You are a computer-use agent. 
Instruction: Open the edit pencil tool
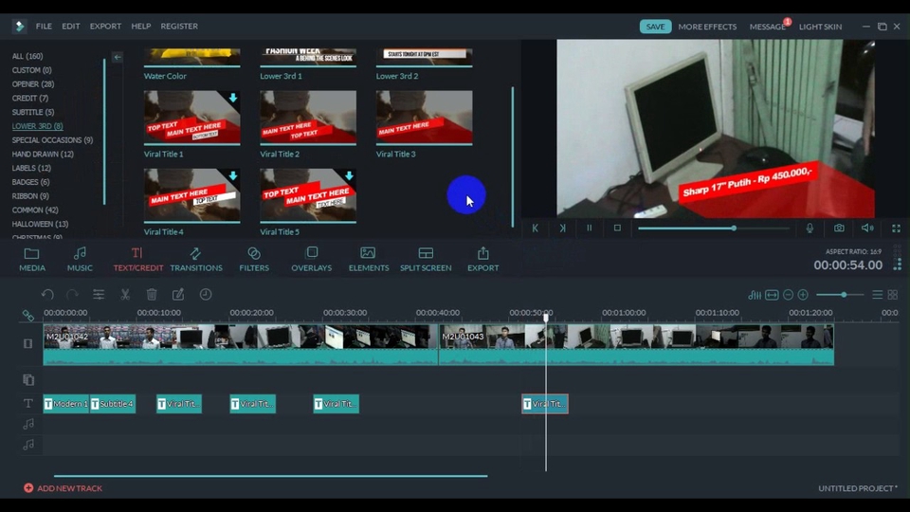click(178, 294)
